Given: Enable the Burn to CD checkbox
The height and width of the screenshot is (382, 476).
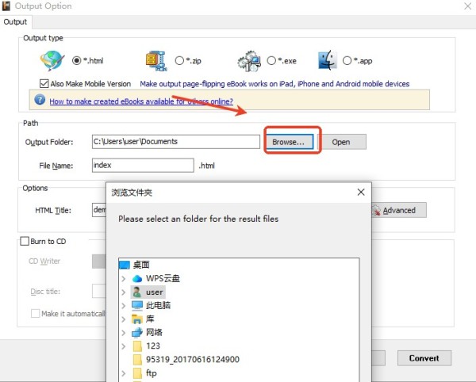Looking at the screenshot, I should [x=25, y=242].
